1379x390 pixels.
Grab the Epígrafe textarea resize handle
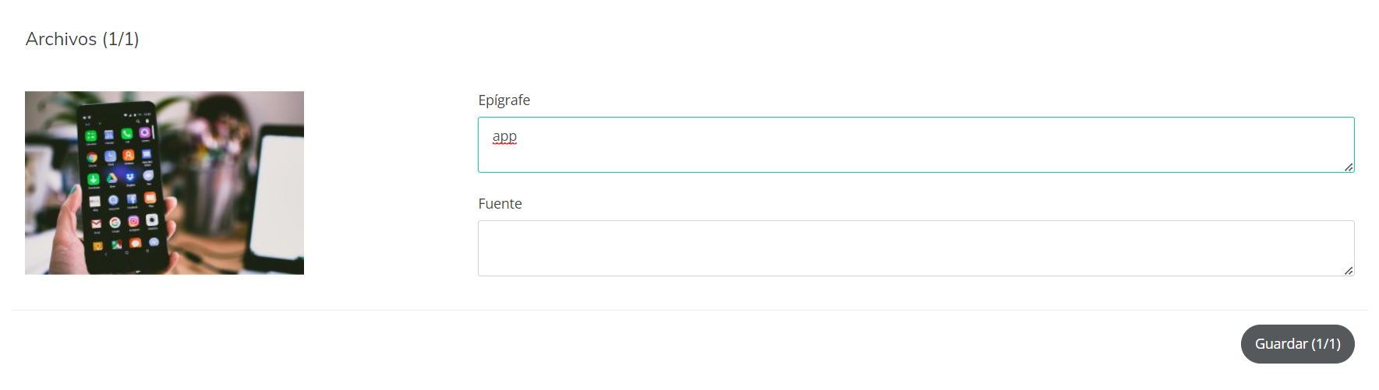click(x=1348, y=167)
